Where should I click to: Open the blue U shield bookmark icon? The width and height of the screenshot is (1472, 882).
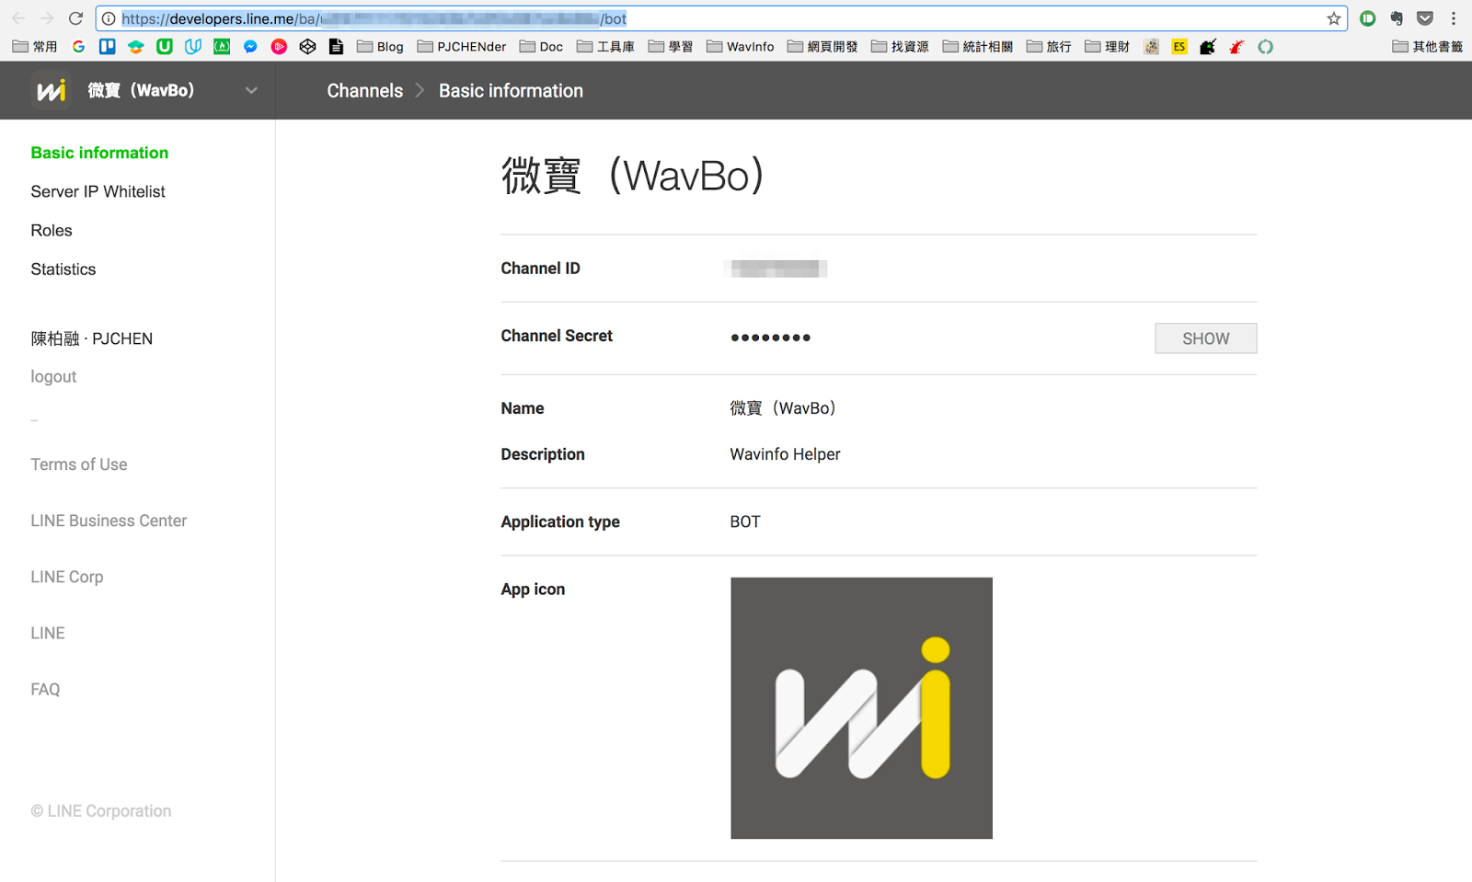click(x=193, y=46)
